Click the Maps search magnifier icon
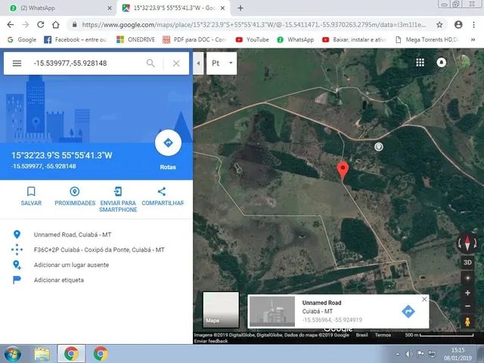 coord(150,64)
